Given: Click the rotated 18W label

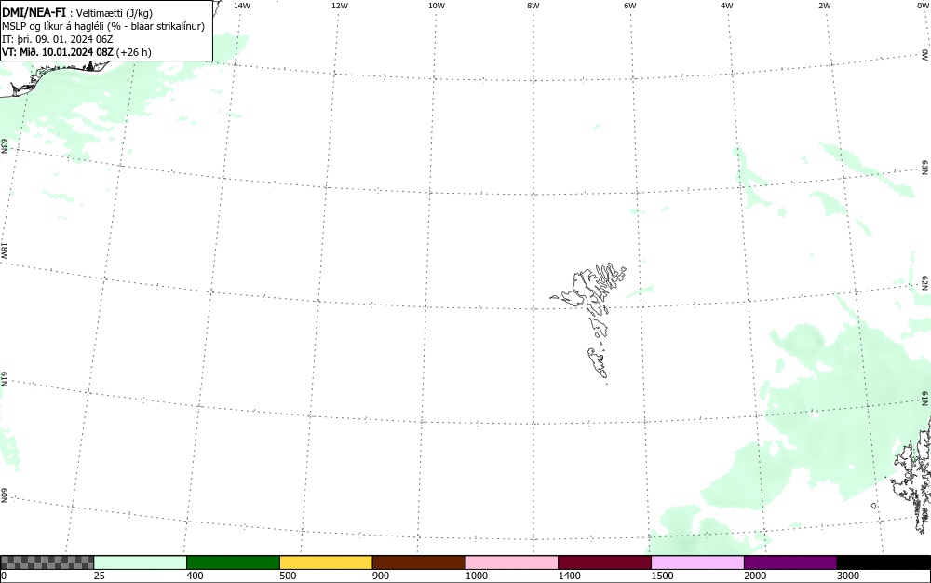Looking at the screenshot, I should (4, 250).
